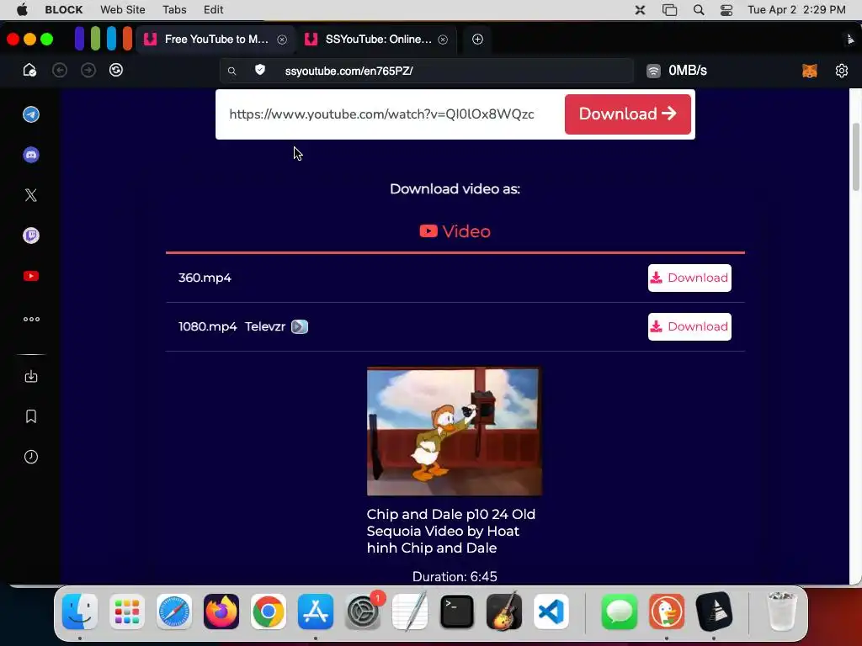
Task: Launch Safari from the Dock
Action: [174, 612]
